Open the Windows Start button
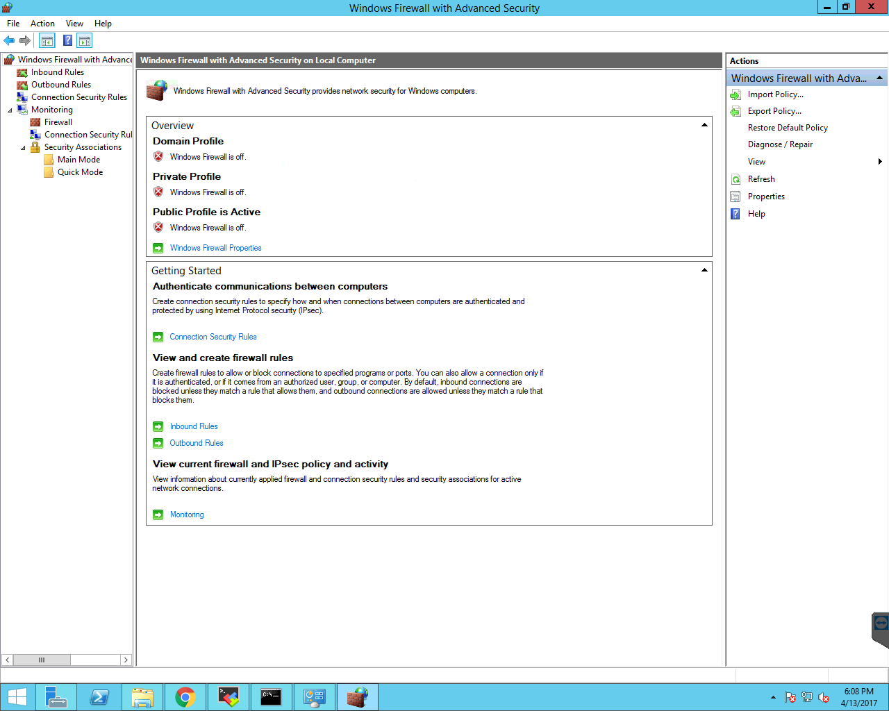The width and height of the screenshot is (889, 711). (x=17, y=697)
